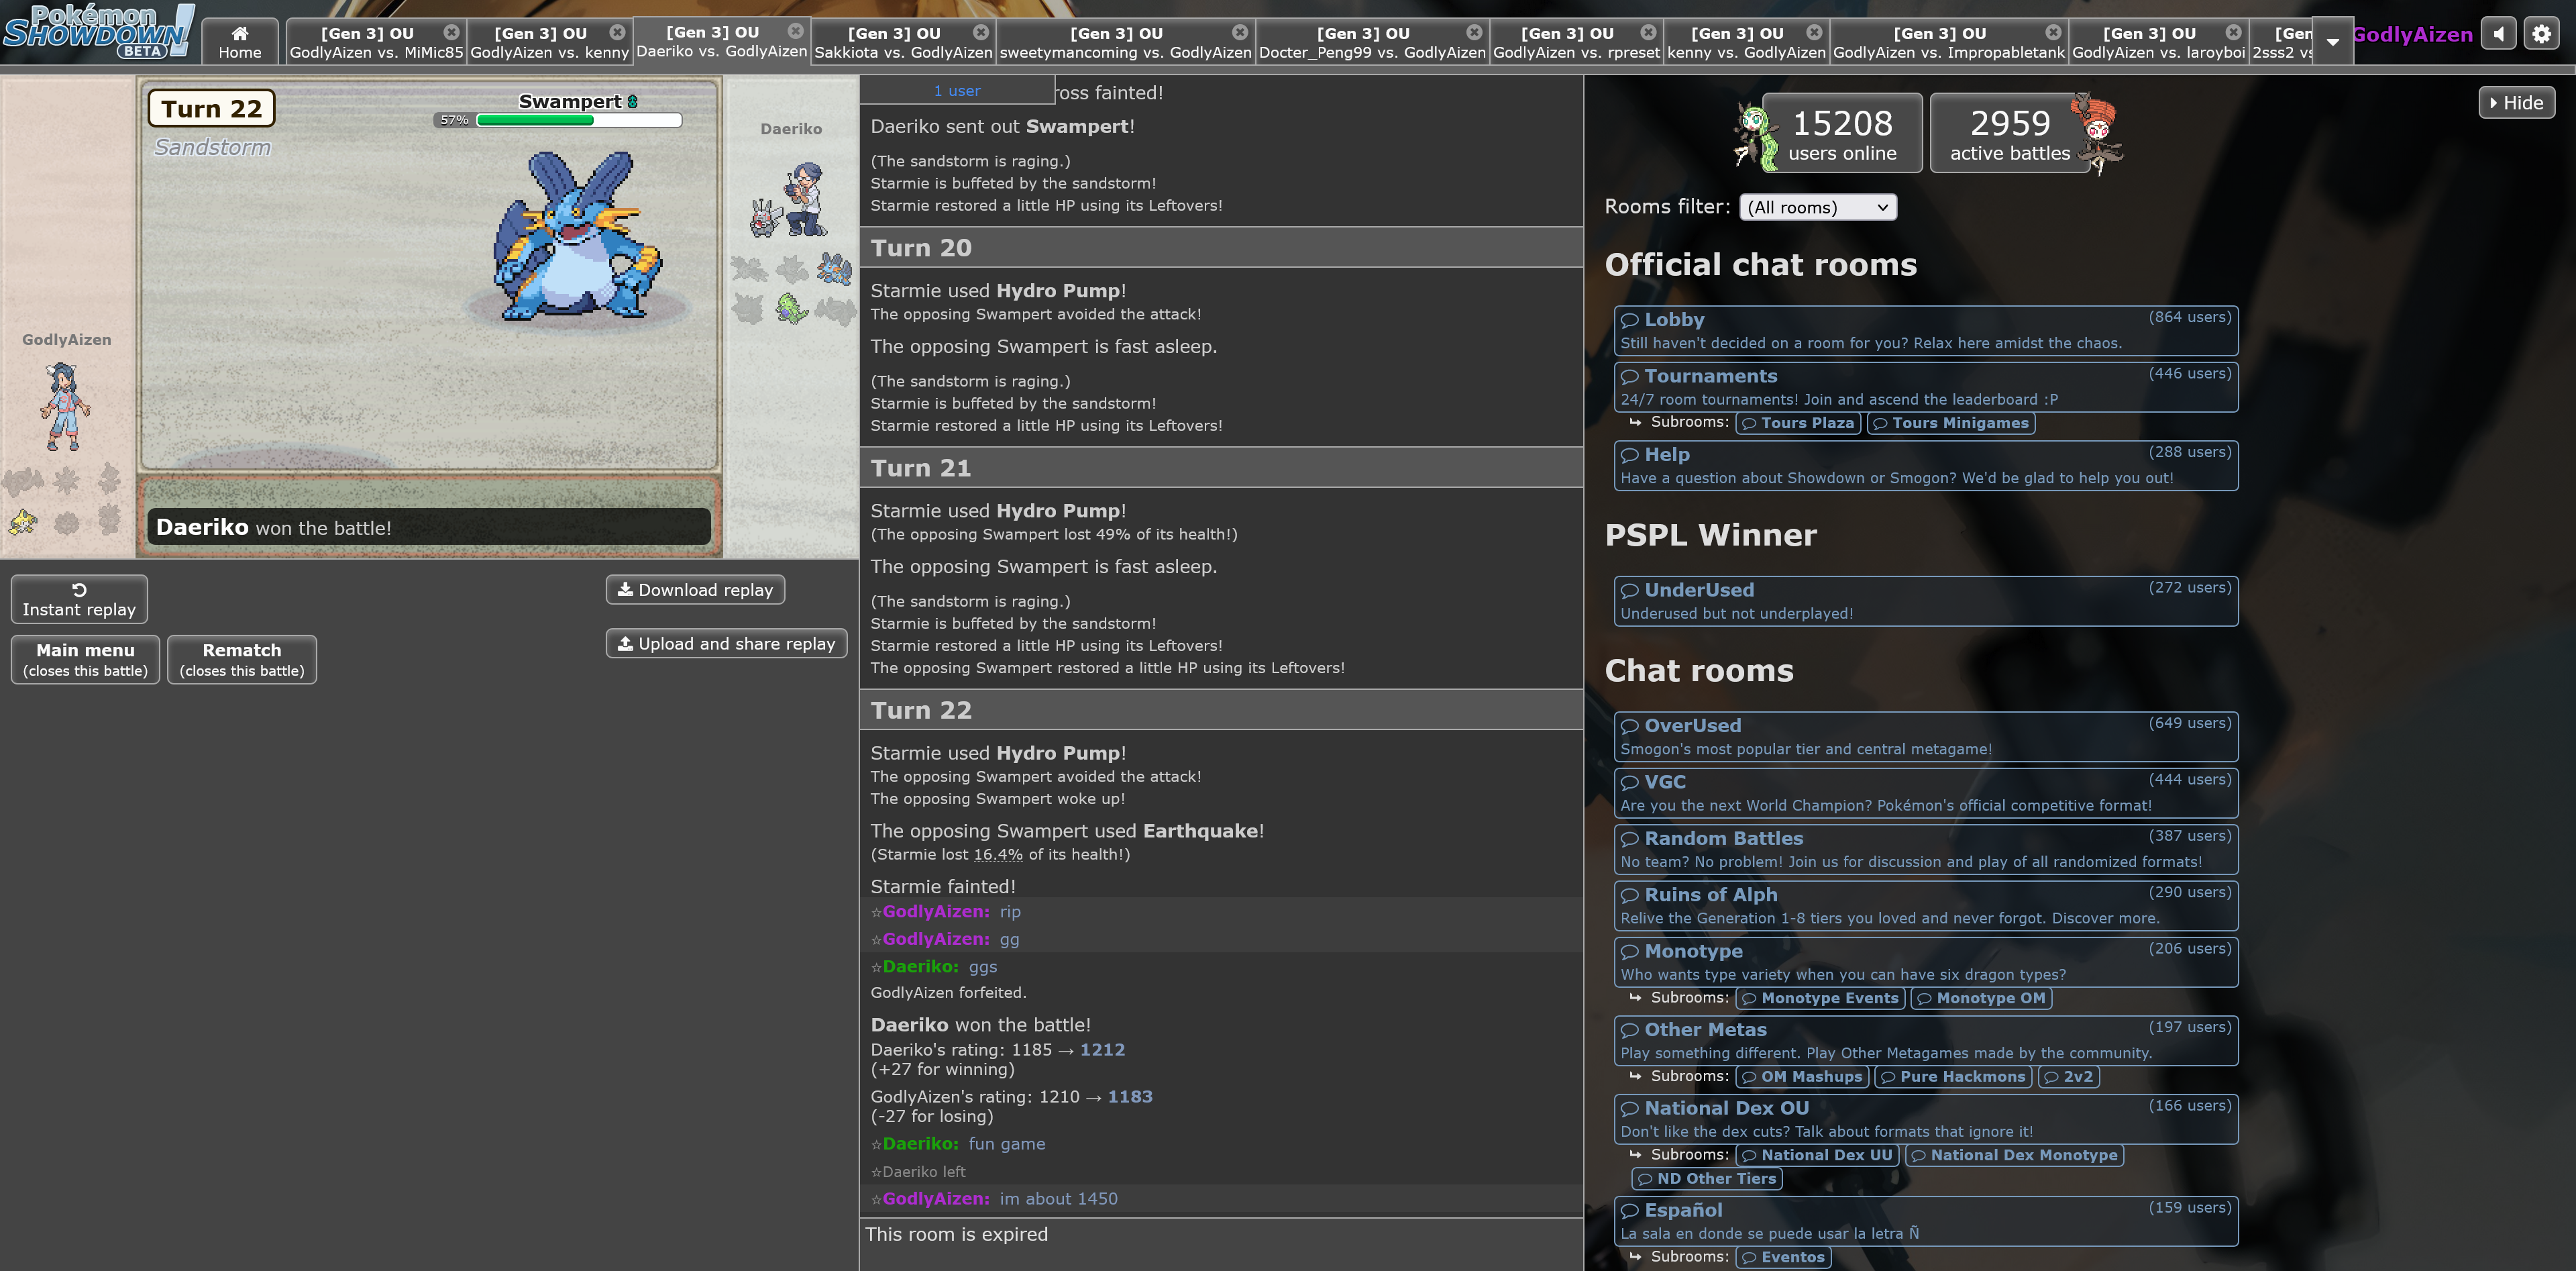Hide the rooms list panel
Image resolution: width=2576 pixels, height=1271 pixels.
(2516, 102)
